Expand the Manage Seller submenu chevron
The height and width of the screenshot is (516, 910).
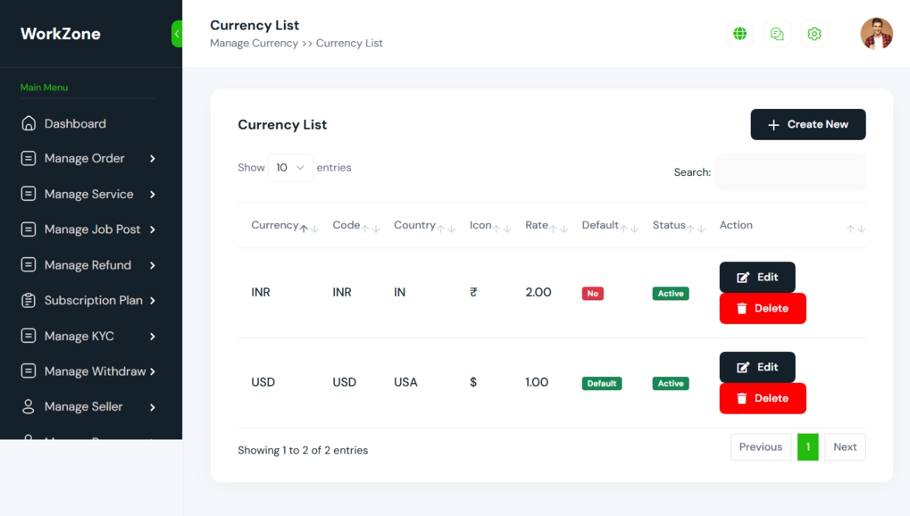[153, 407]
